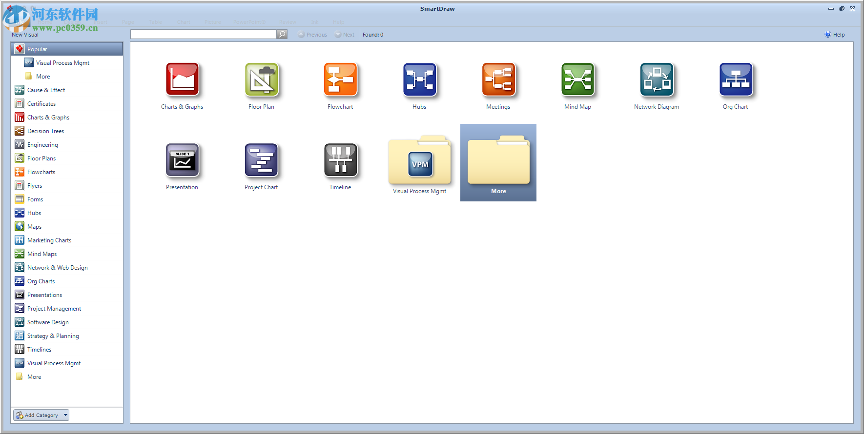Open the Flowchart template icon

click(x=340, y=79)
